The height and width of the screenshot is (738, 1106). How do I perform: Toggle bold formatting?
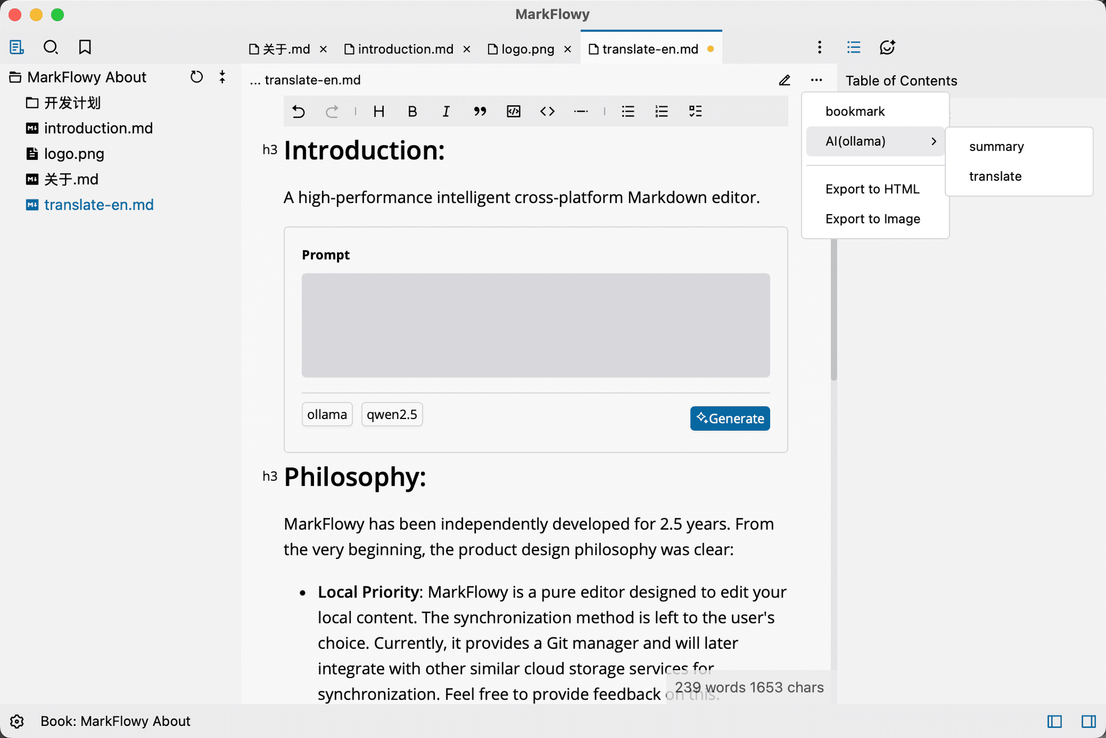point(412,112)
